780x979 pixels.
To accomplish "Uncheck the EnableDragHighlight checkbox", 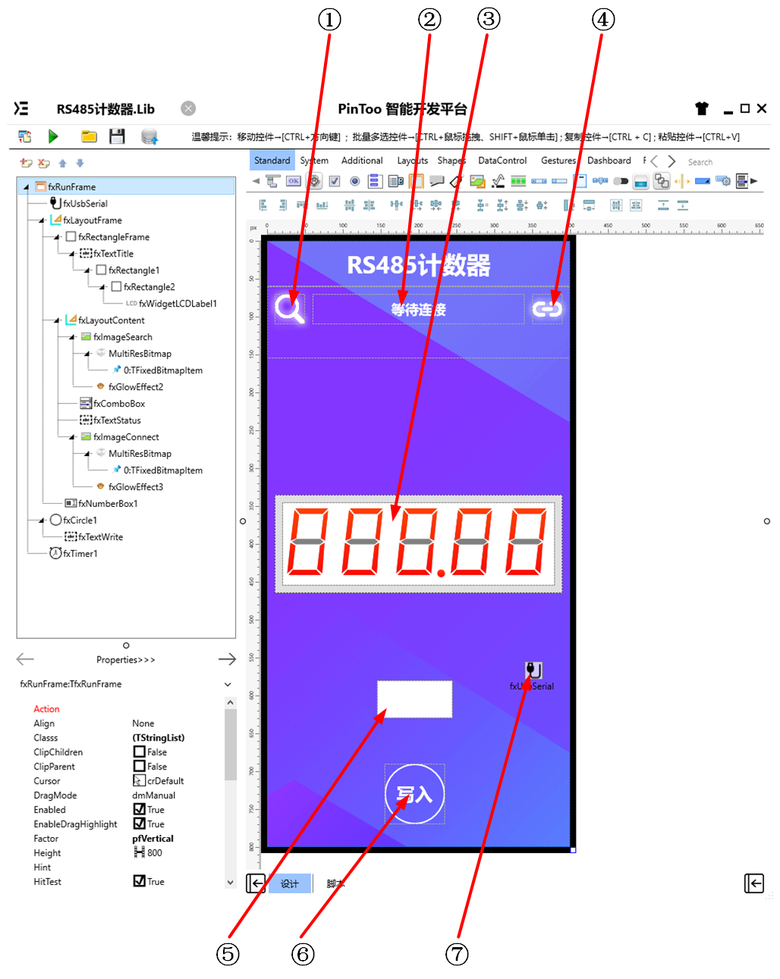I will 140,824.
